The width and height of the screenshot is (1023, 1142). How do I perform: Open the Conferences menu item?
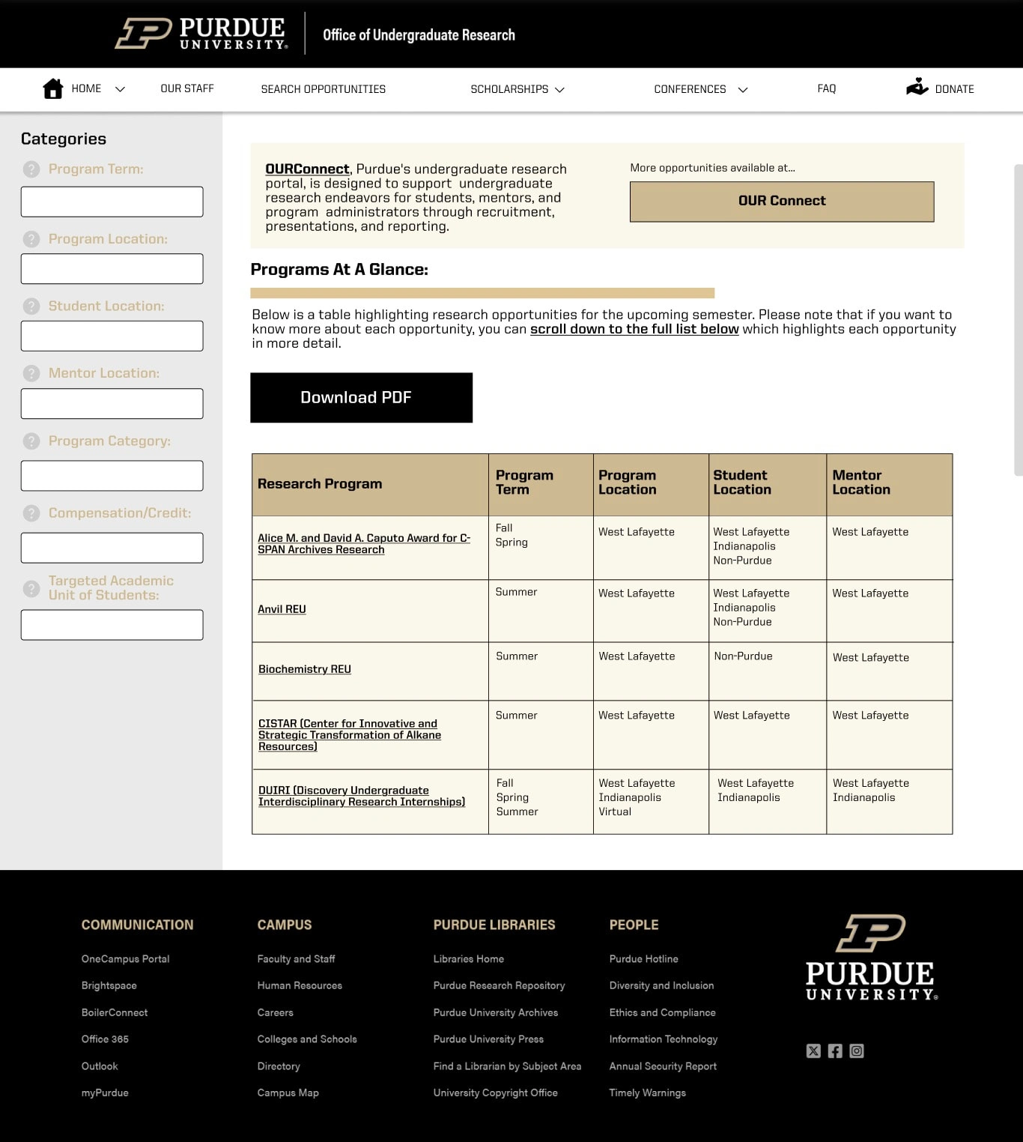690,89
